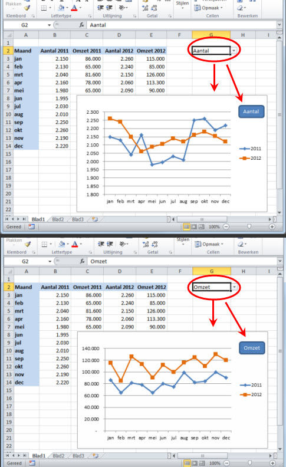Expand formula bar in top window
This screenshot has height=467, width=286.
279,25
